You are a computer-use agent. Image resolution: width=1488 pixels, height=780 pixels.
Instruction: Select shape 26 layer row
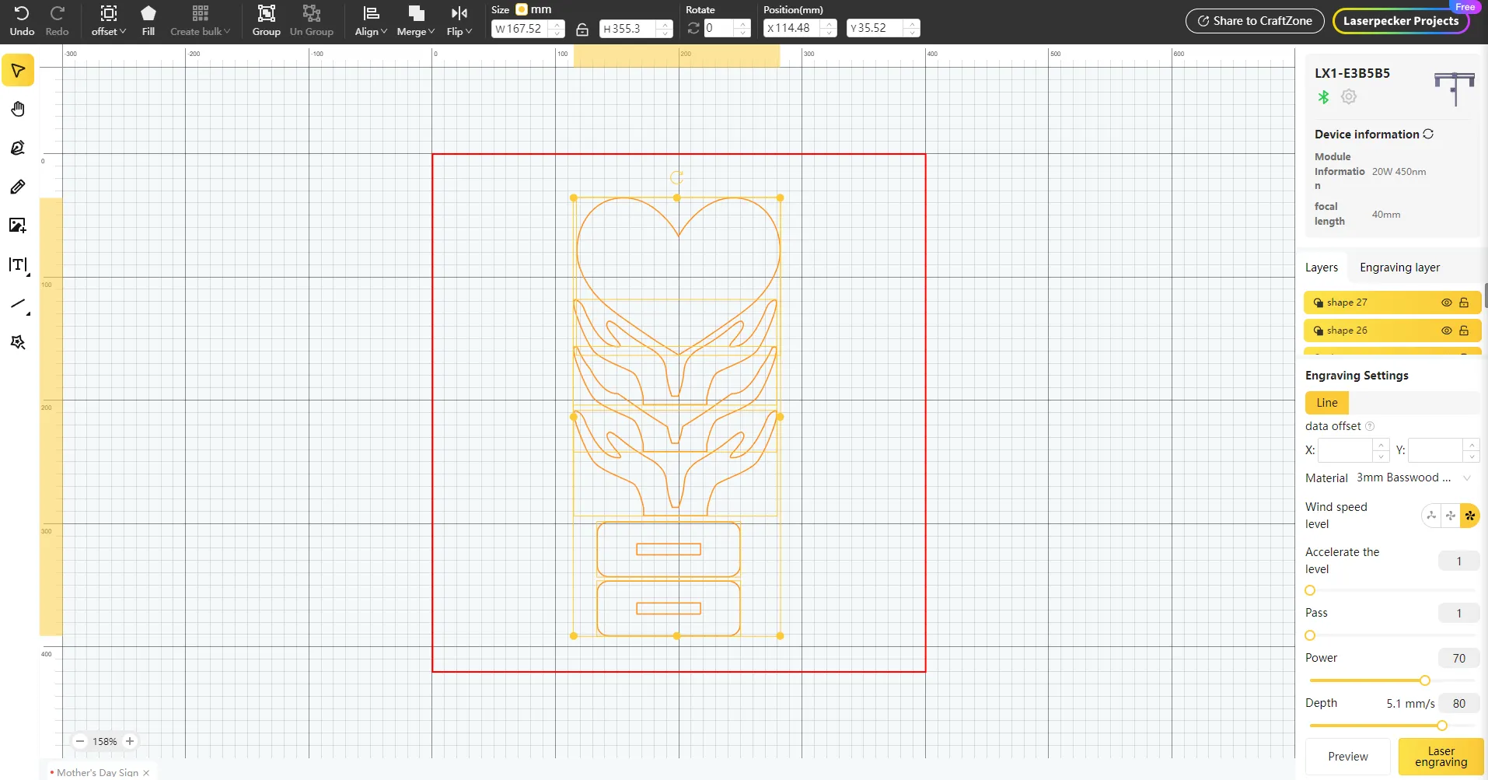(x=1392, y=331)
